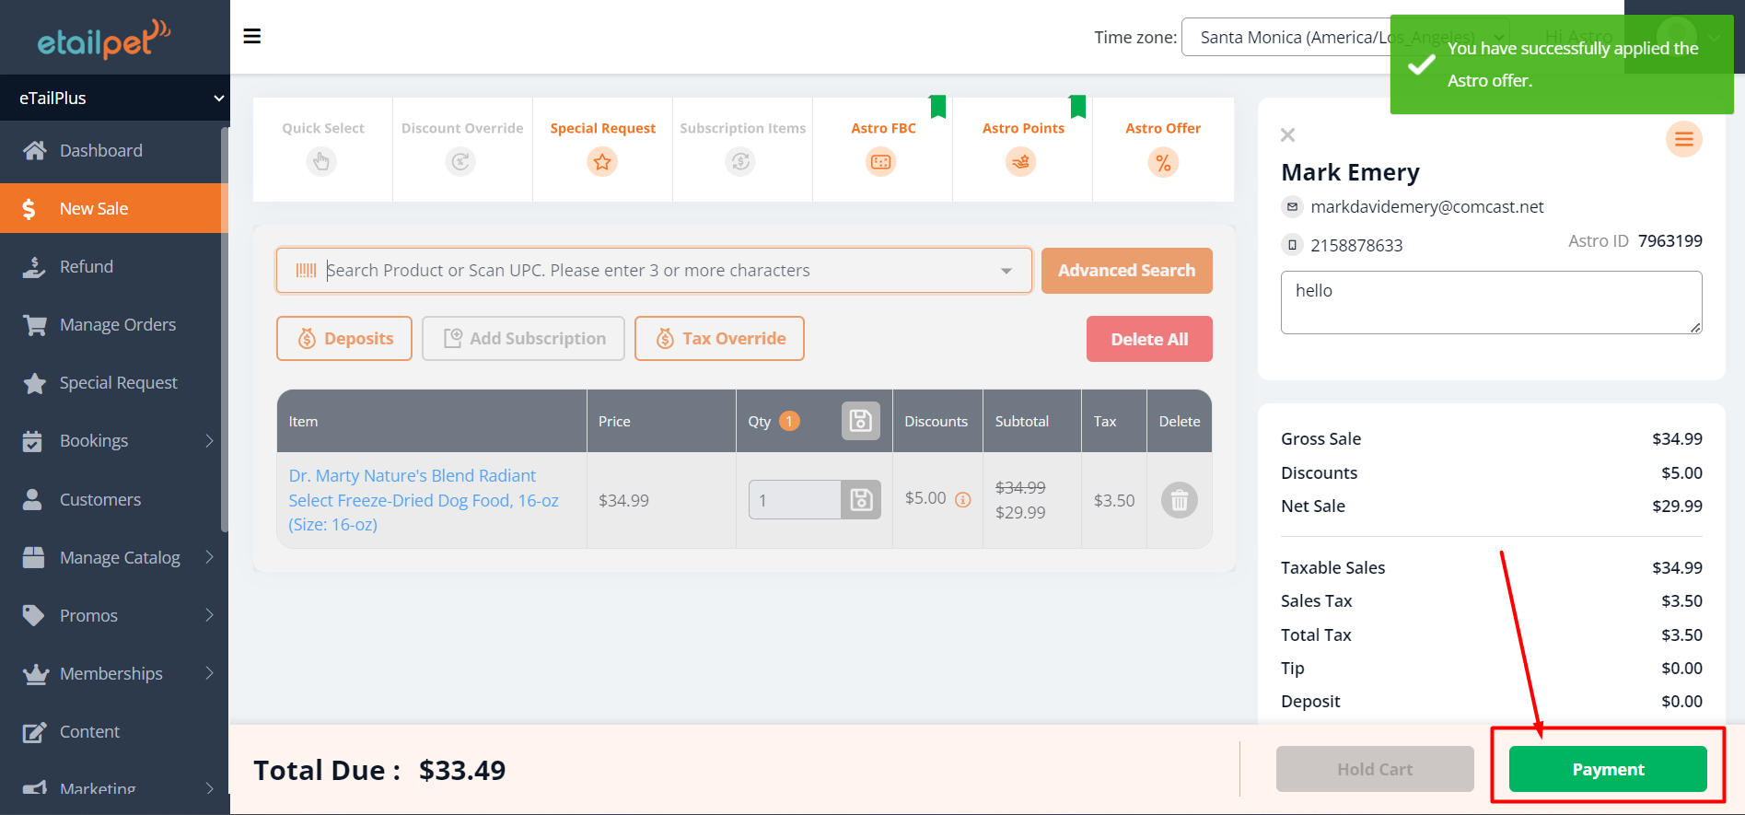1745x815 pixels.
Task: Expand the Bookings sidebar submenu
Action: click(209, 441)
